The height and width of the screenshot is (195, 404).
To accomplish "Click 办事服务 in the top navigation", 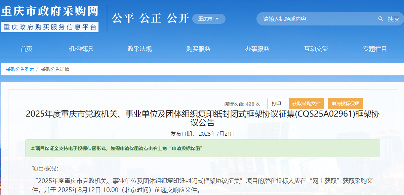I will pyautogui.click(x=257, y=49).
